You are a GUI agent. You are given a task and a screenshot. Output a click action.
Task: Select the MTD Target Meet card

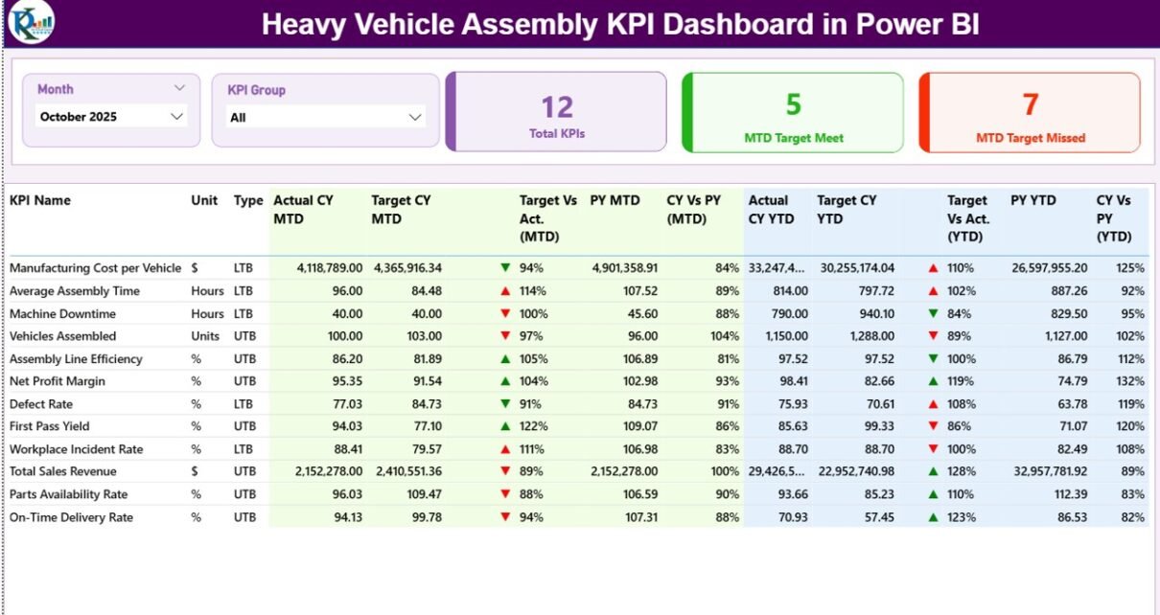coord(793,113)
